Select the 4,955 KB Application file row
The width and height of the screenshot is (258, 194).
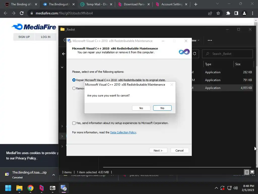pos(222,88)
